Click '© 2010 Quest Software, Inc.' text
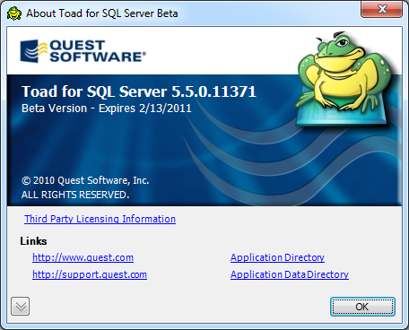The width and height of the screenshot is (409, 330). point(85,180)
